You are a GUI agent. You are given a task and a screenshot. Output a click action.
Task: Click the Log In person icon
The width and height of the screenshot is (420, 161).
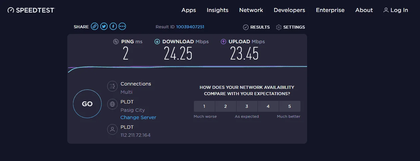pos(386,10)
